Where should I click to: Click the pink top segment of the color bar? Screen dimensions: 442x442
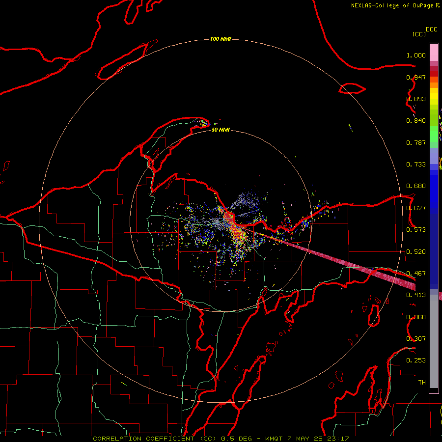pyautogui.click(x=434, y=53)
